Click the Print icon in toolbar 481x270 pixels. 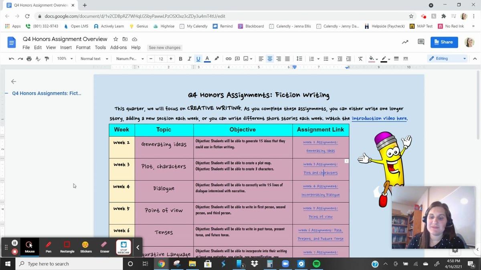tap(29, 58)
